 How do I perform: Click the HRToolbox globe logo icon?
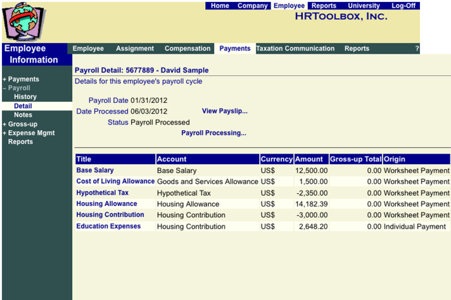tap(25, 21)
